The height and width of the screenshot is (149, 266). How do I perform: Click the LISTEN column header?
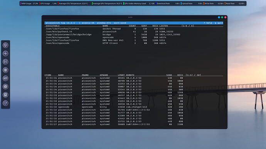tap(163, 26)
